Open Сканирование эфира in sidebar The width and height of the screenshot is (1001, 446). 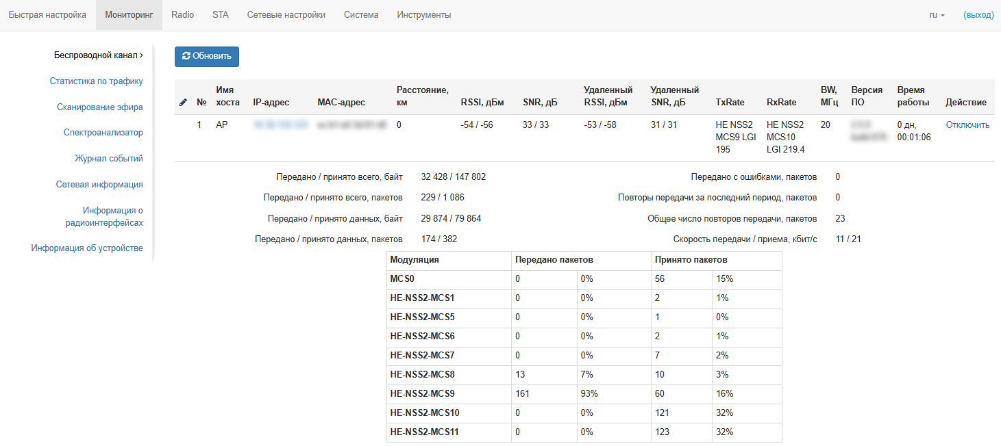pos(99,107)
